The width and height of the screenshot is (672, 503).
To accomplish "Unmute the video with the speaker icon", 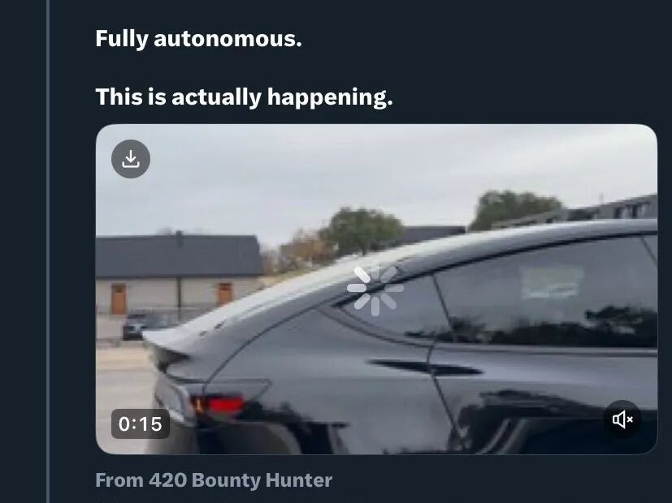I will [622, 419].
